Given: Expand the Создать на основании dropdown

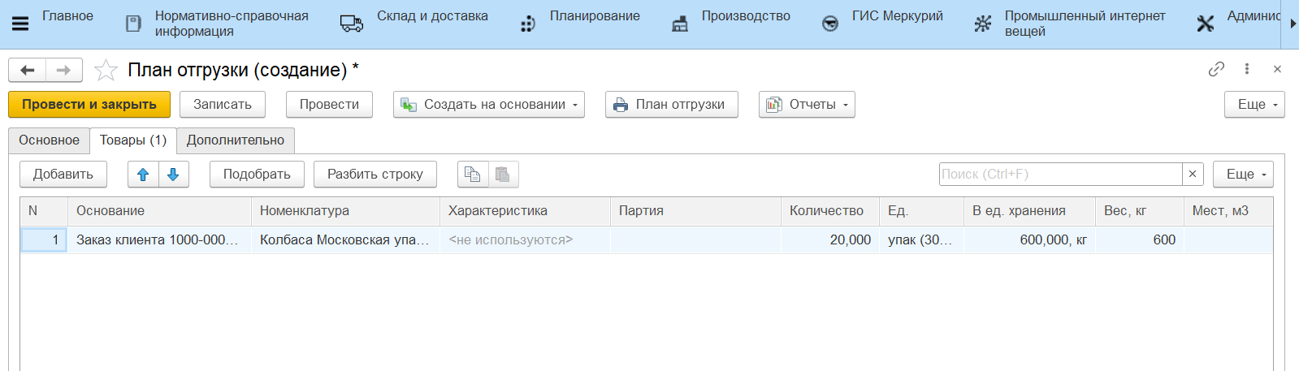Looking at the screenshot, I should (x=489, y=105).
